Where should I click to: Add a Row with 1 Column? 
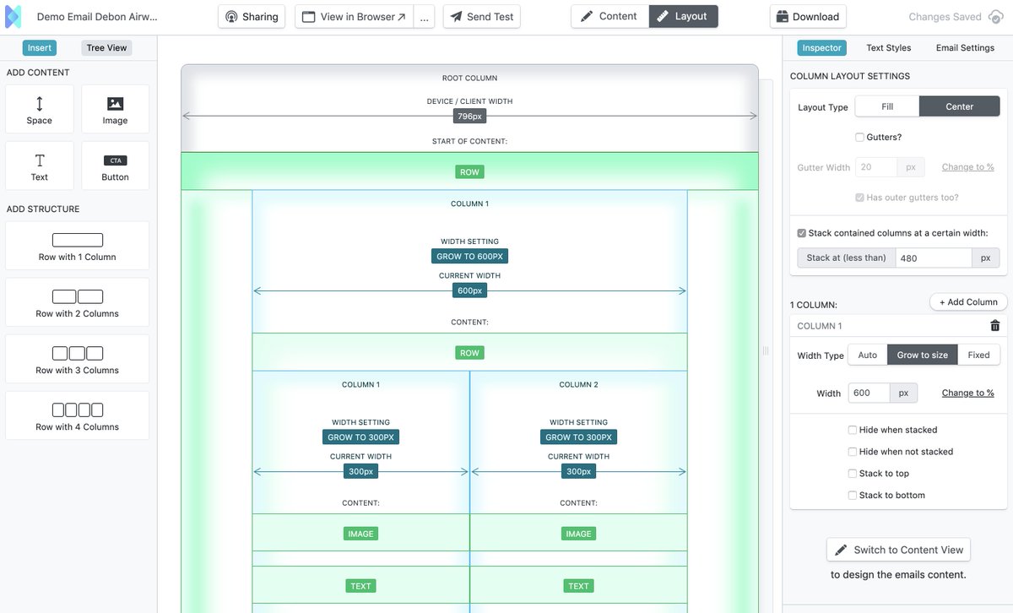pyautogui.click(x=78, y=246)
